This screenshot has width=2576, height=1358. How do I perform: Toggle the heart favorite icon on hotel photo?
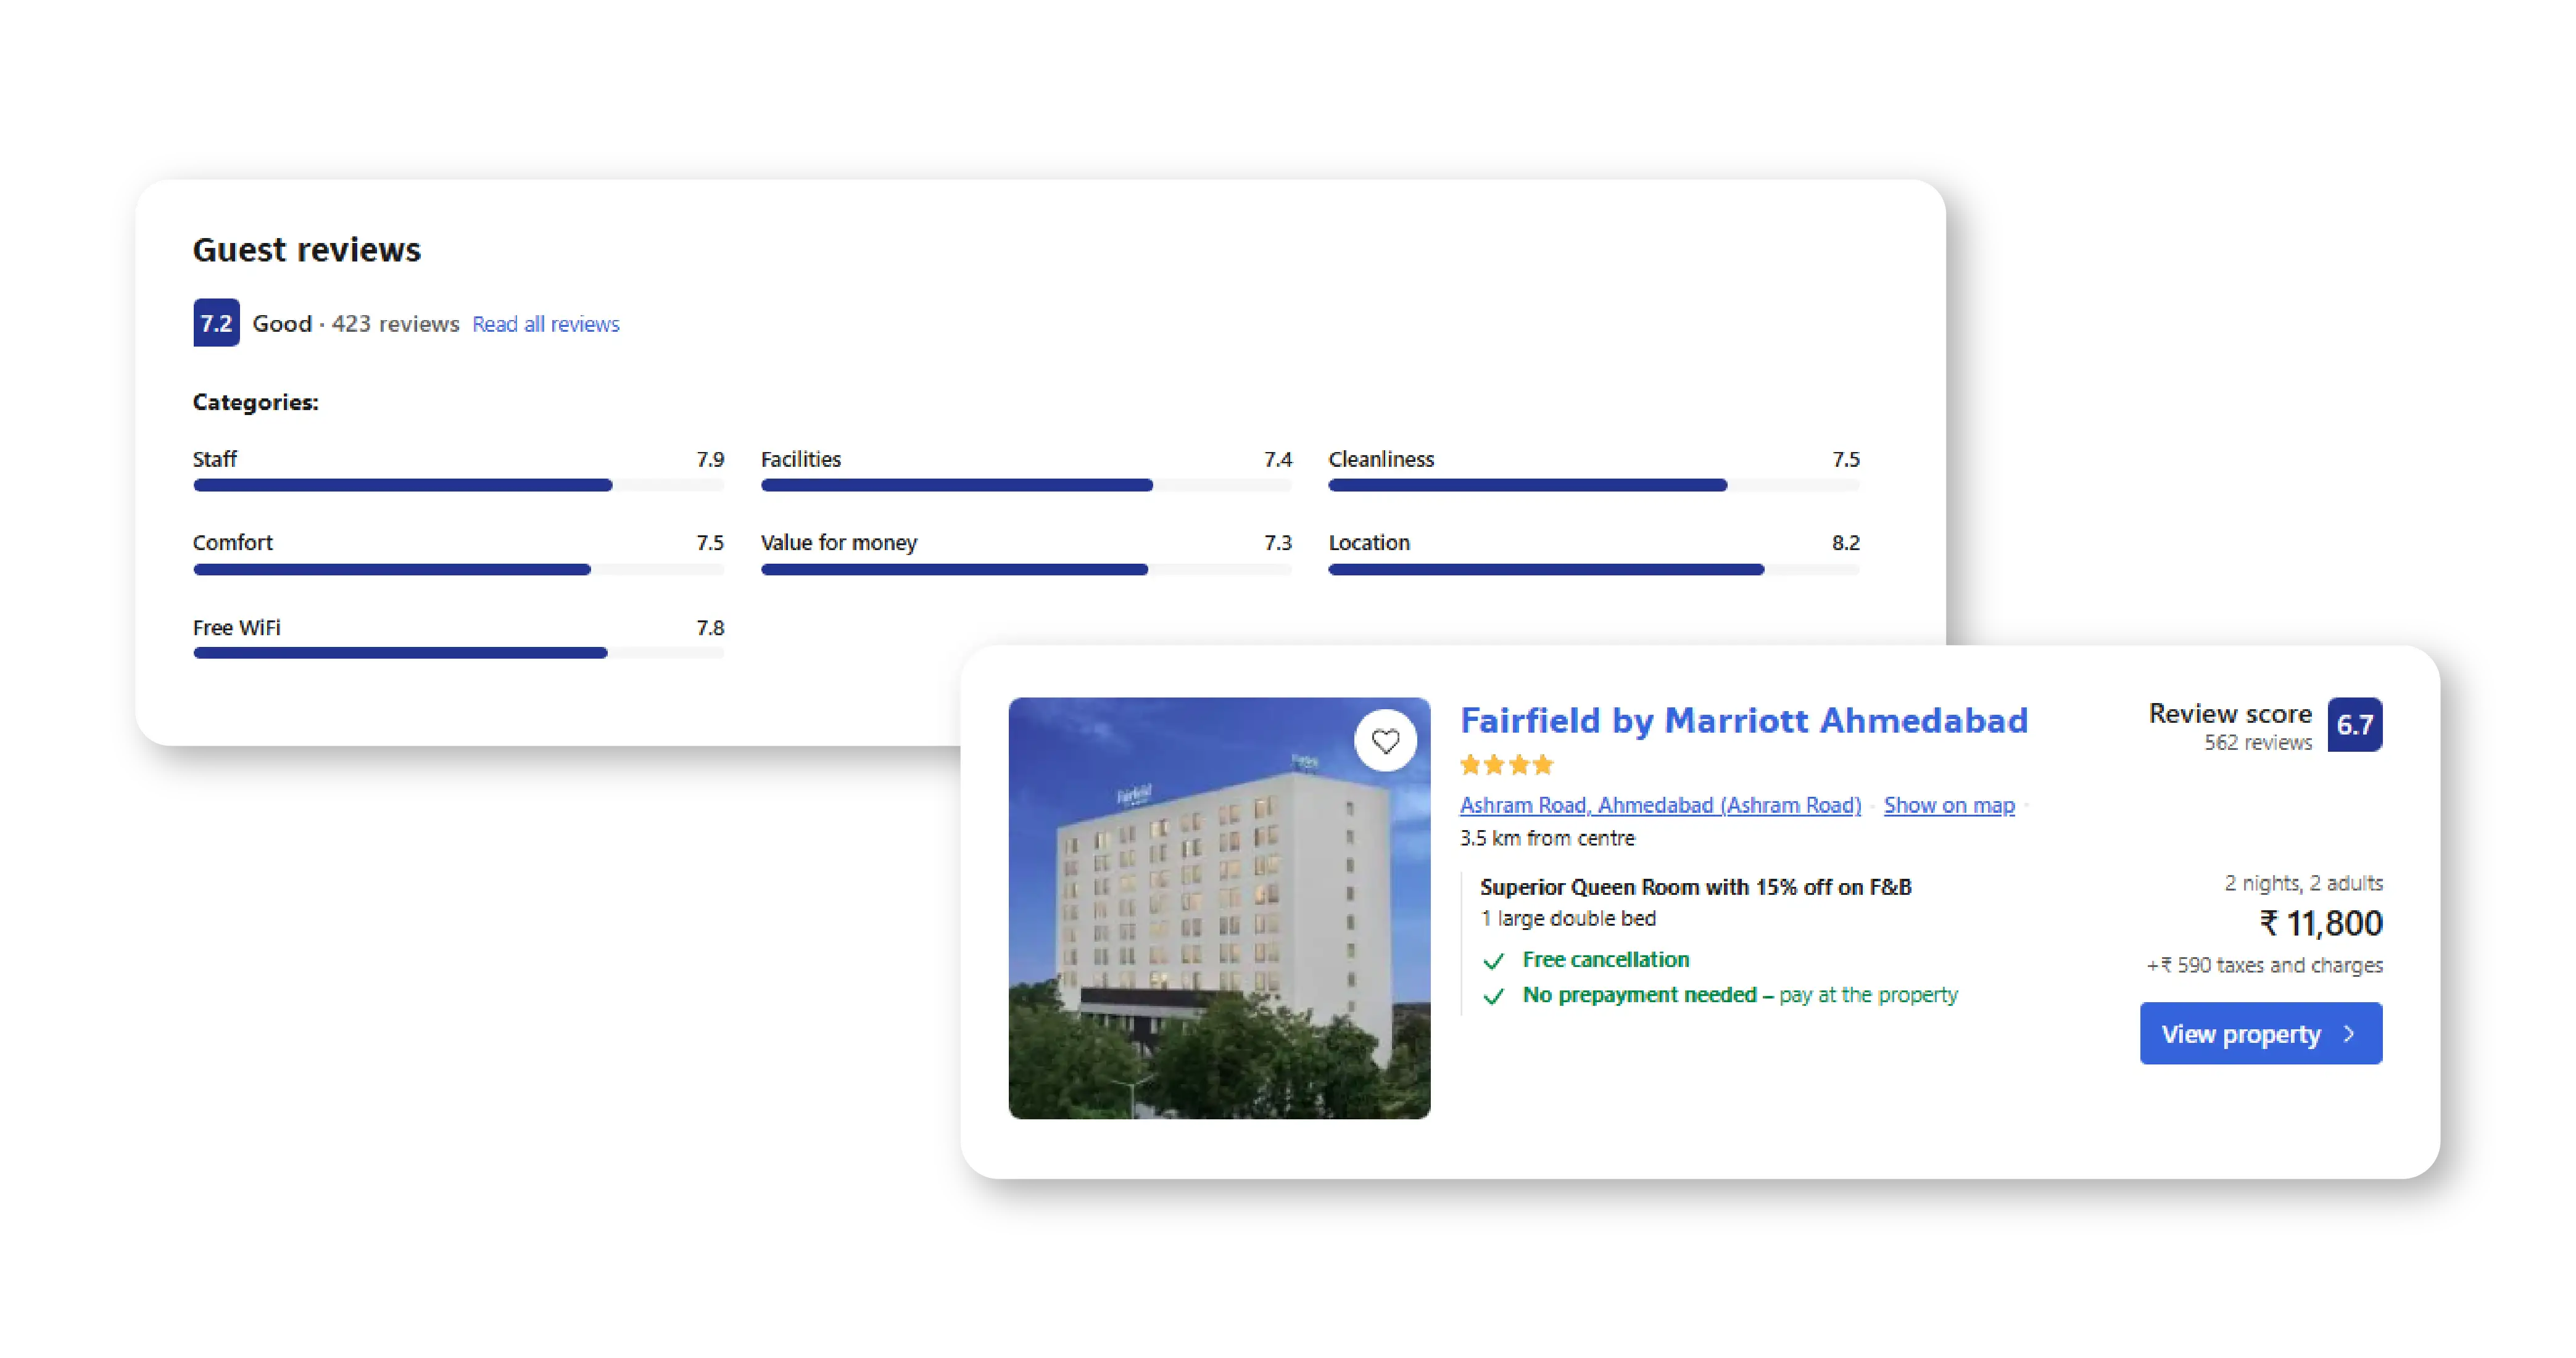1386,741
